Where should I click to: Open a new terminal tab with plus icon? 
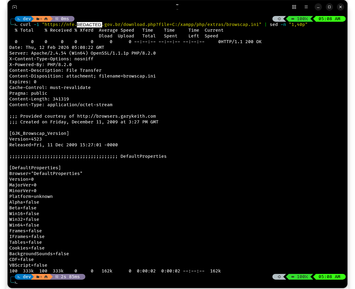(x=14, y=7)
